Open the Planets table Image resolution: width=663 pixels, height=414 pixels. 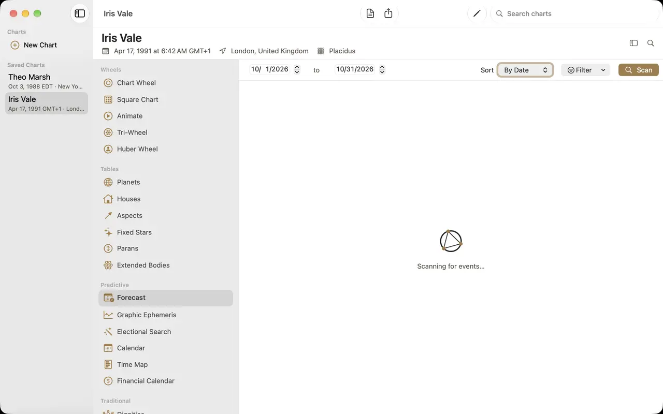(x=166, y=182)
